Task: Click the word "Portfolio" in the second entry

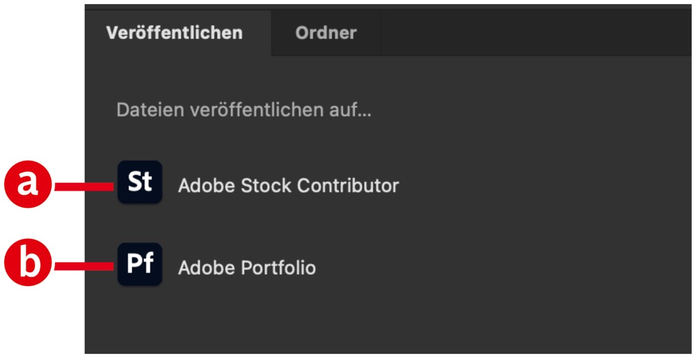Action: click(x=279, y=268)
